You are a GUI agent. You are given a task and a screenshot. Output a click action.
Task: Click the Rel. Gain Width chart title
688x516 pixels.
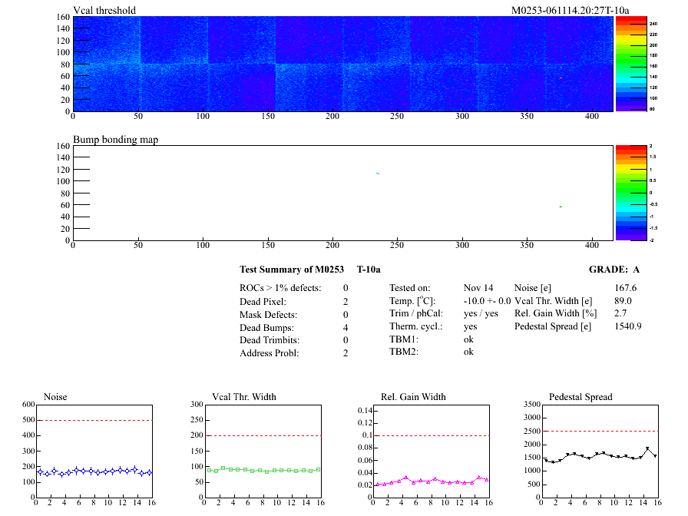pos(413,397)
